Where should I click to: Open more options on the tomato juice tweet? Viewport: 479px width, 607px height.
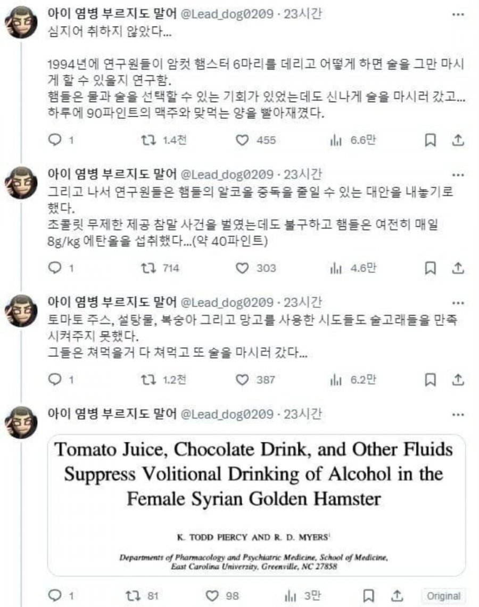point(457,303)
